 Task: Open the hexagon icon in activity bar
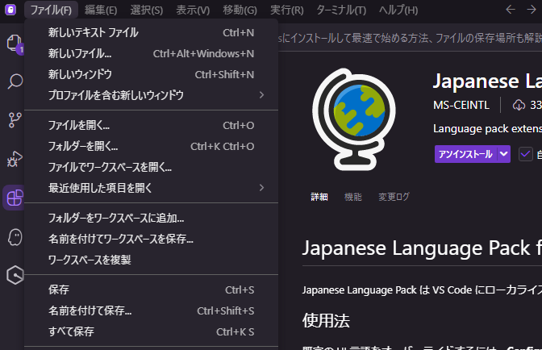pyautogui.click(x=15, y=275)
